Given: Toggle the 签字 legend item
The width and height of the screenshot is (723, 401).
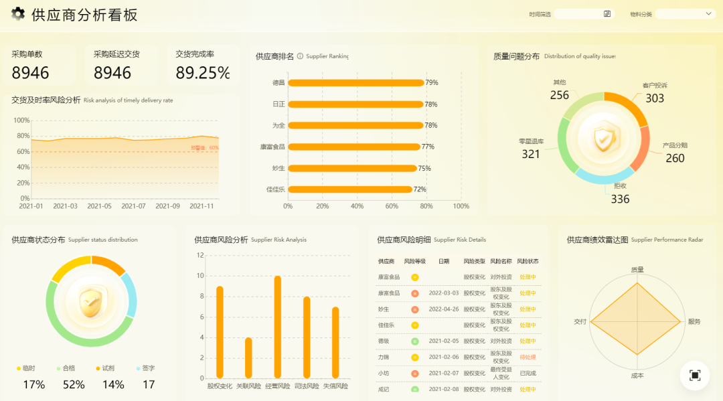Looking at the screenshot, I should click(x=146, y=368).
